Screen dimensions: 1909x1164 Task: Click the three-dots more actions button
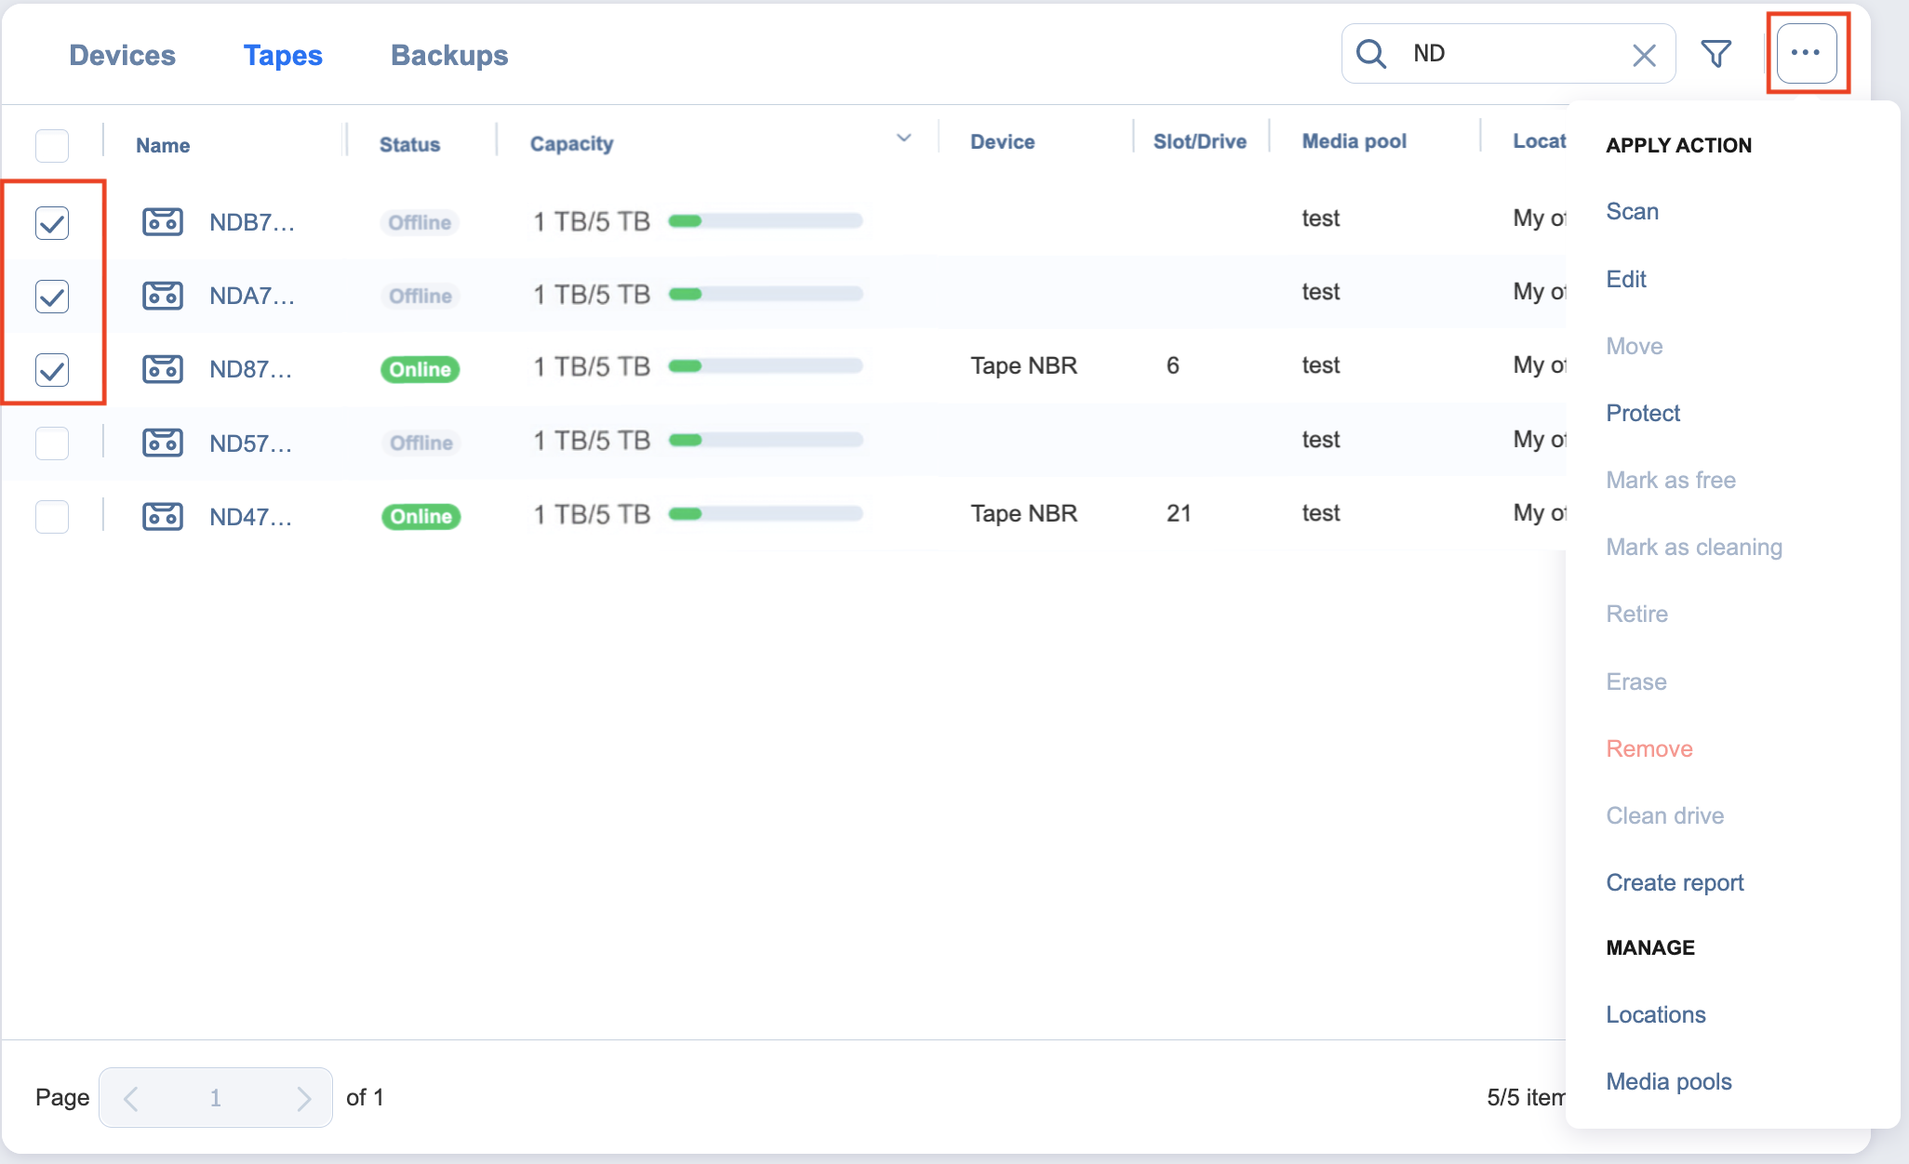click(1806, 54)
